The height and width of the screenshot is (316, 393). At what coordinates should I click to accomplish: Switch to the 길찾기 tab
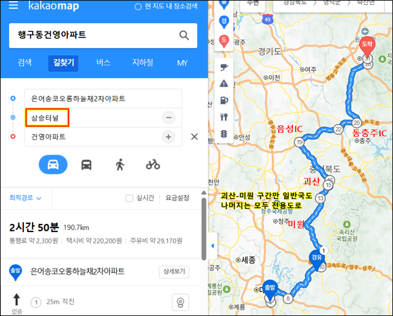point(63,63)
